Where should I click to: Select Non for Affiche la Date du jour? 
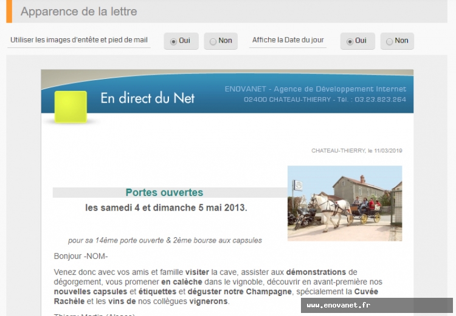click(x=397, y=41)
